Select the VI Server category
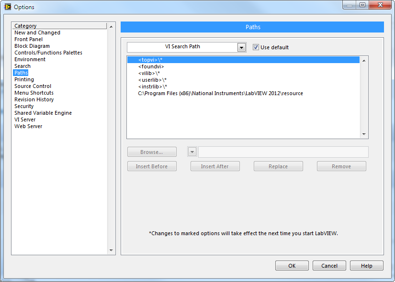The height and width of the screenshot is (282, 395). [25, 119]
